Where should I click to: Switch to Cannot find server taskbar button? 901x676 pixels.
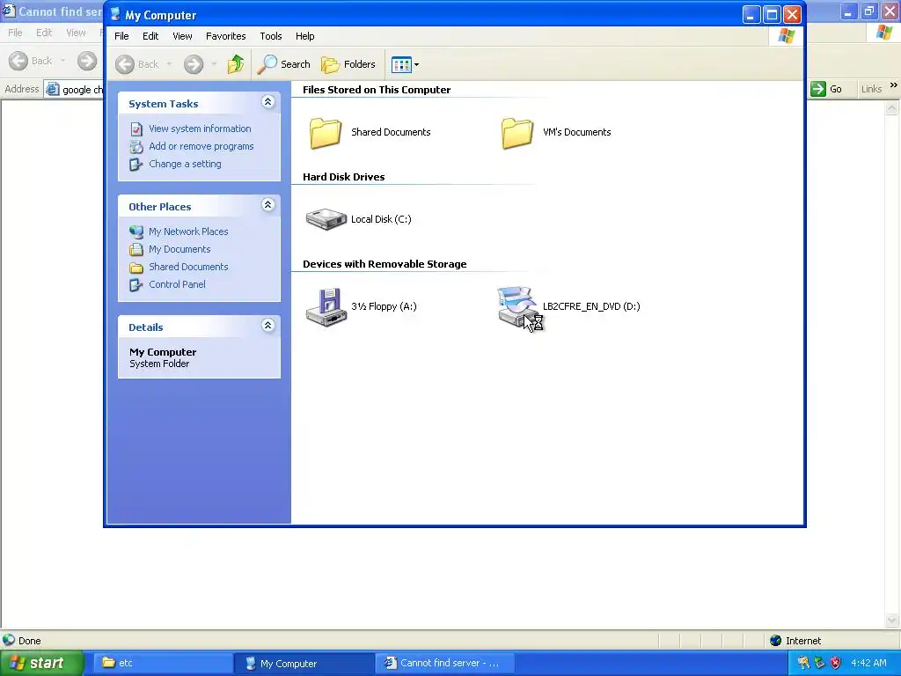pos(443,664)
